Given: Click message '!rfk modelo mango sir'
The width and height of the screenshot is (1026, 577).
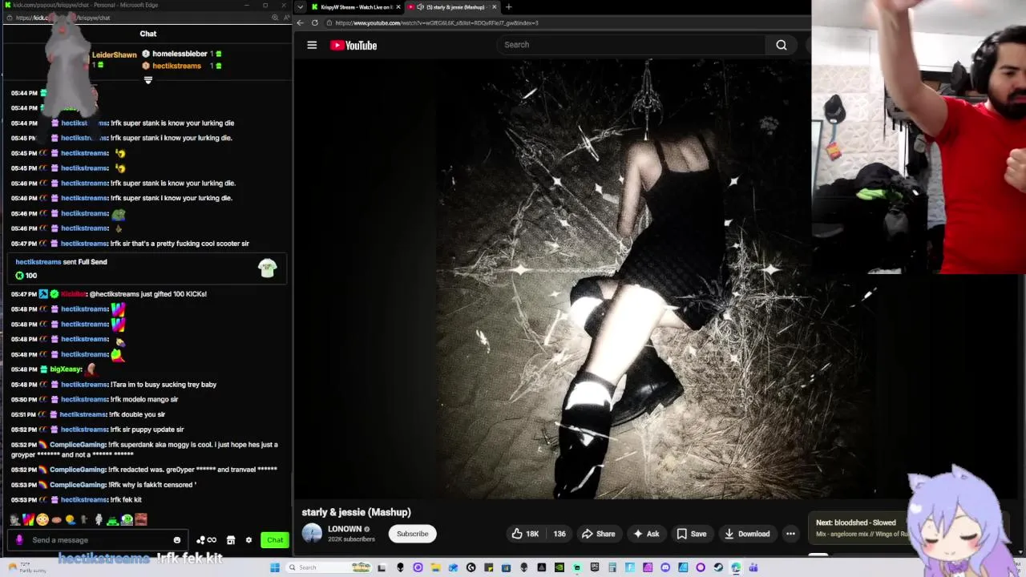Looking at the screenshot, I should point(144,399).
